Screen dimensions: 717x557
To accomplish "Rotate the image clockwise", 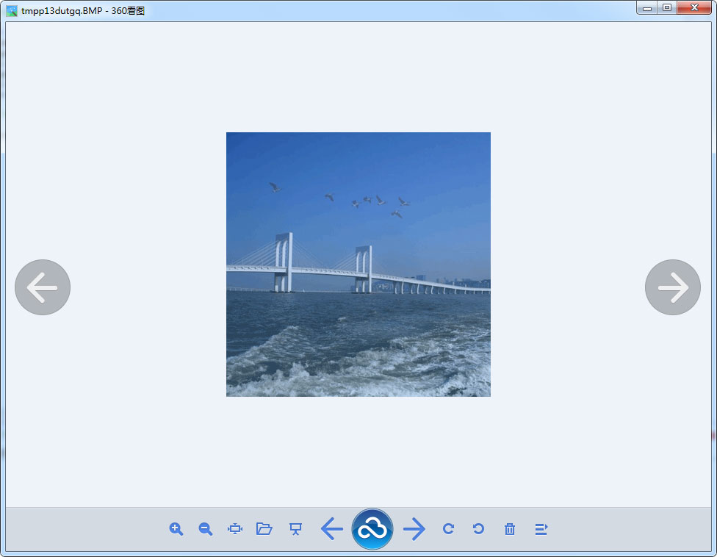I will click(x=449, y=529).
